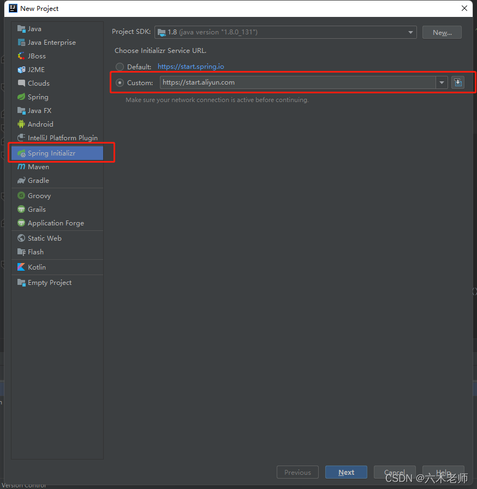Choose Java project type
Screen dimensions: 477x489
57,29
